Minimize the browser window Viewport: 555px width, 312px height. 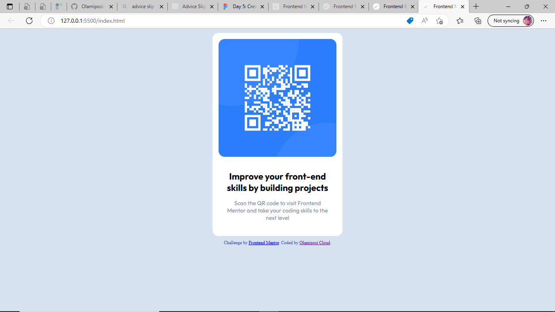508,6
